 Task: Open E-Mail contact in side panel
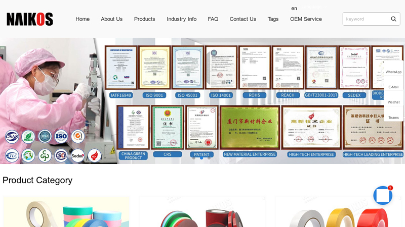coord(393,87)
